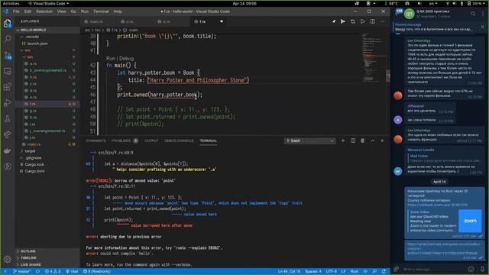The image size is (489, 275).
Task: Open the File menu
Action: 16,11
